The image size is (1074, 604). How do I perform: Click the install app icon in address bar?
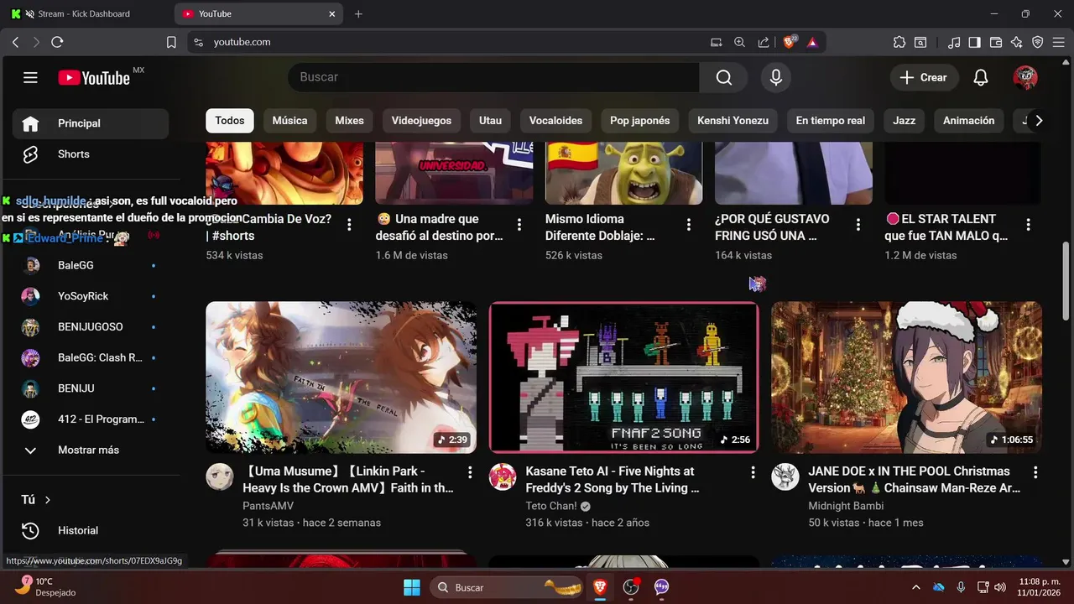tap(716, 42)
